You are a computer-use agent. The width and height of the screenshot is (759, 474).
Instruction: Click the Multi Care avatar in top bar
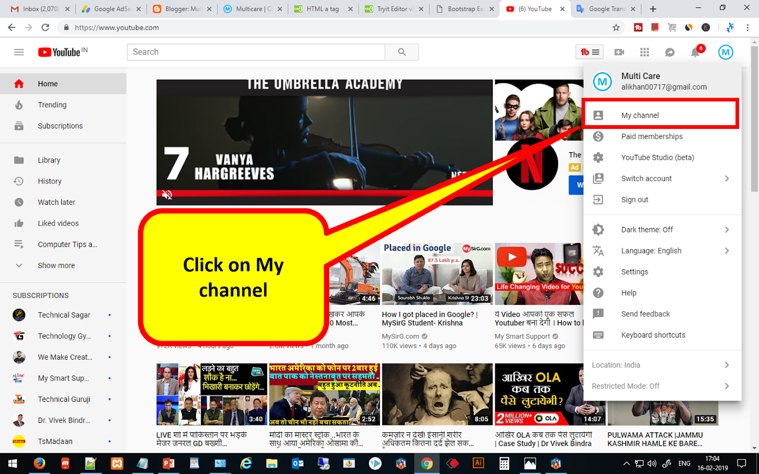pos(725,52)
